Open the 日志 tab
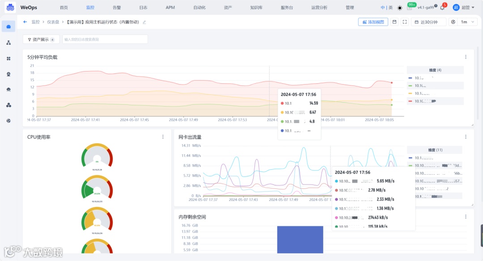This screenshot has height=261, width=483. point(143,8)
